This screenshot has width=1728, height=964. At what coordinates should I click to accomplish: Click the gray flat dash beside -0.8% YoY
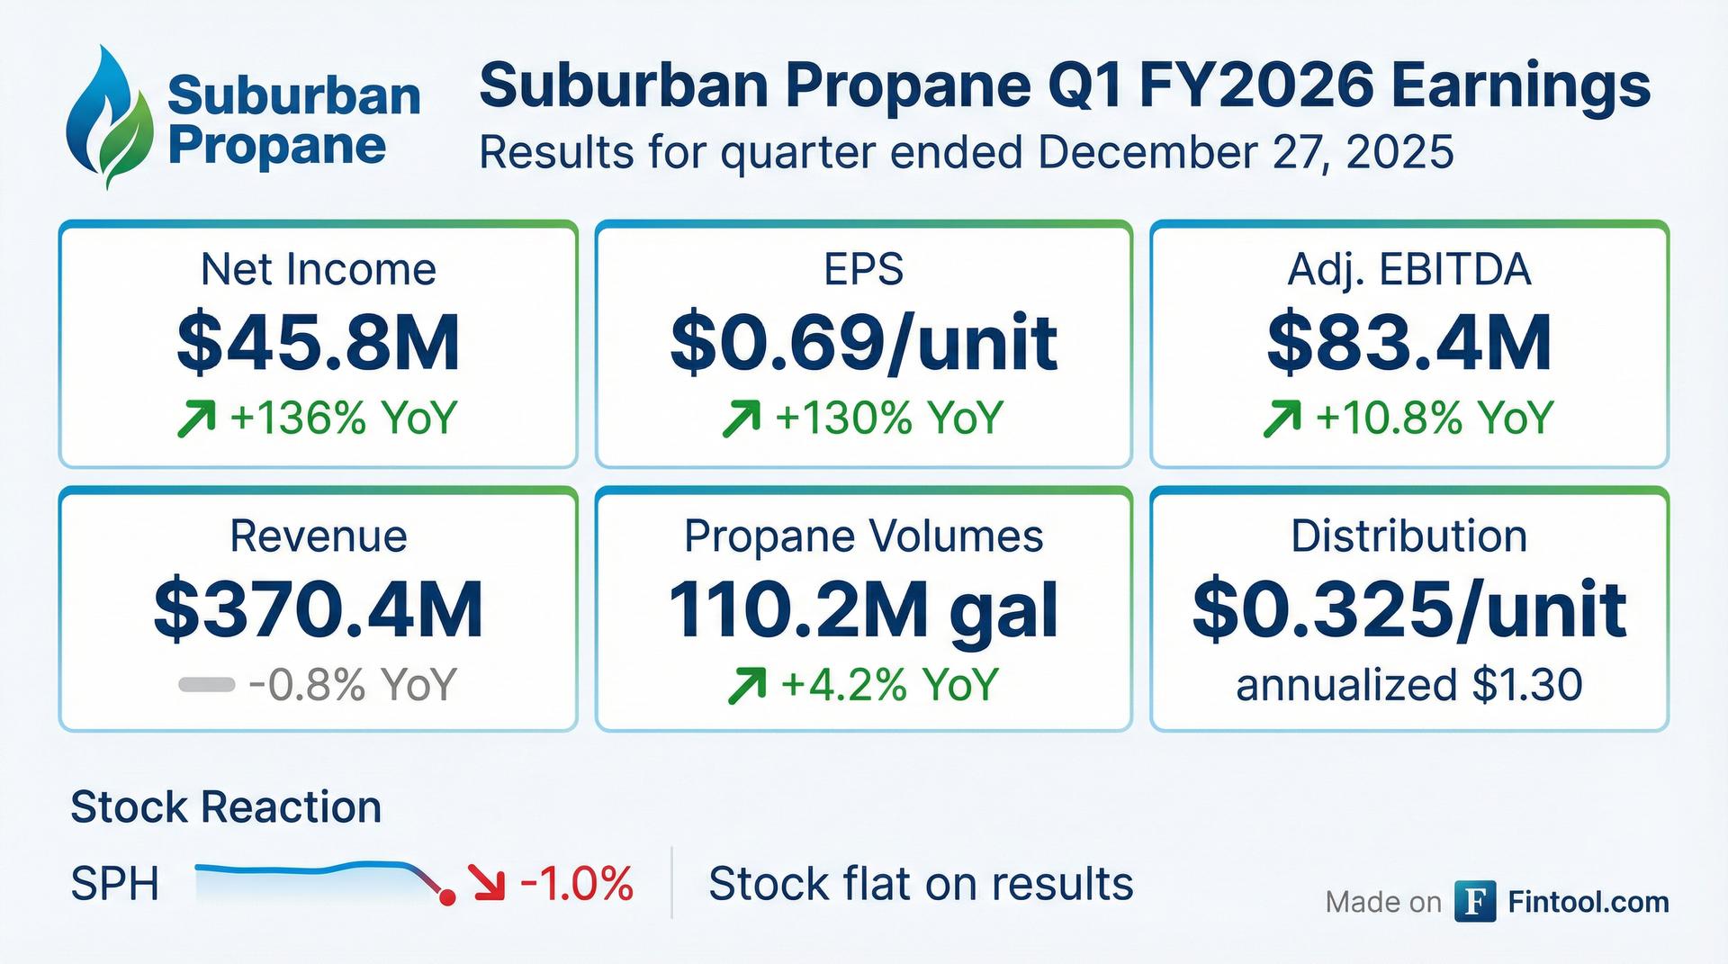coord(206,685)
